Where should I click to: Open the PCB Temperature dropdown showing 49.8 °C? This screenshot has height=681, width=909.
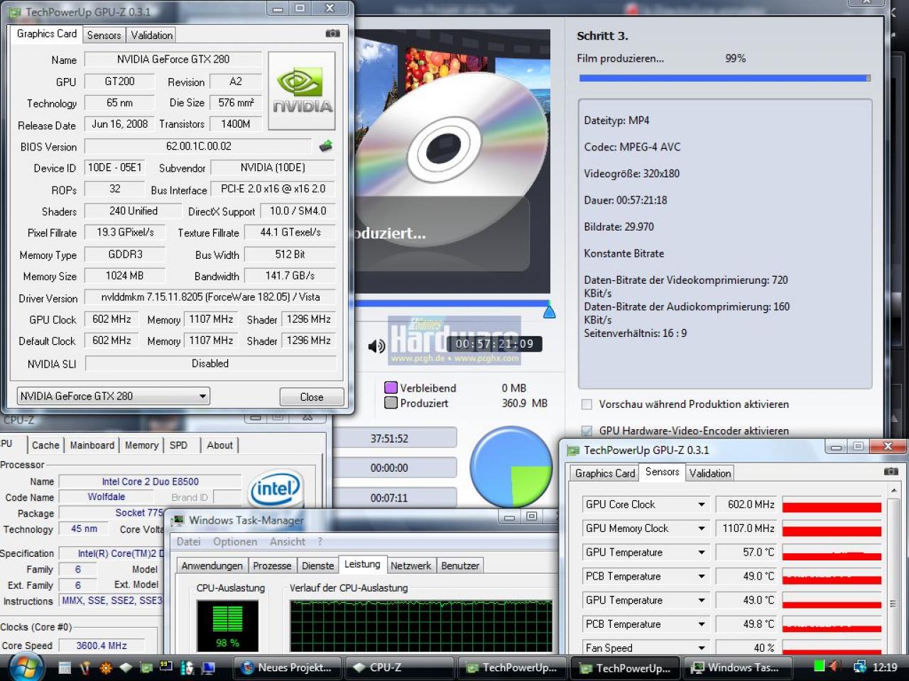(701, 624)
